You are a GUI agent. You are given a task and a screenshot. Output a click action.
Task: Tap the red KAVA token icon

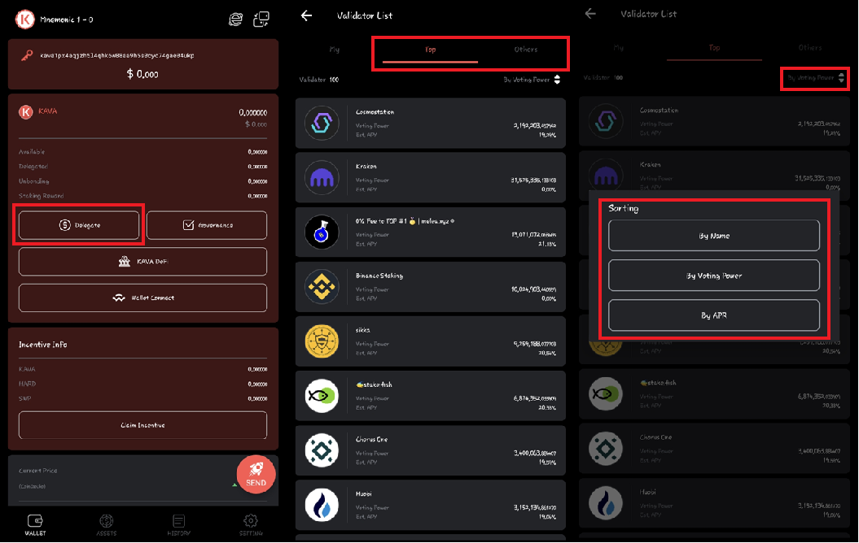[26, 111]
